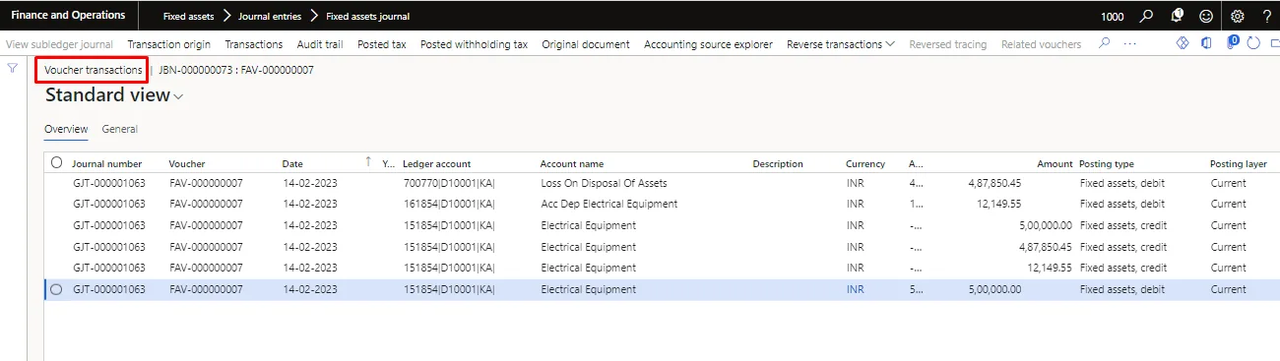Switch to the General tab
The height and width of the screenshot is (361, 1280).
[120, 129]
